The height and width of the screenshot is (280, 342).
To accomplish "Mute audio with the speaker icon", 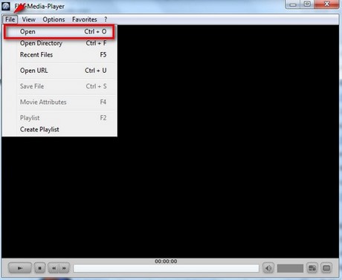I will click(x=268, y=268).
